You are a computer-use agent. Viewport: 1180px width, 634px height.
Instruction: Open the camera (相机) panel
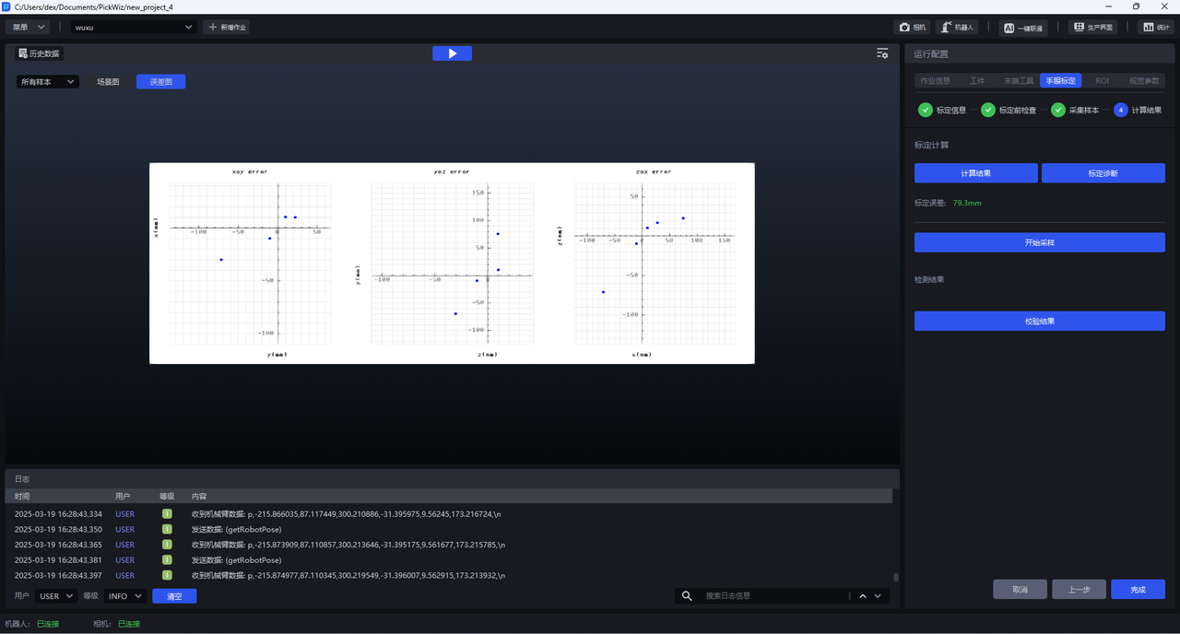912,28
